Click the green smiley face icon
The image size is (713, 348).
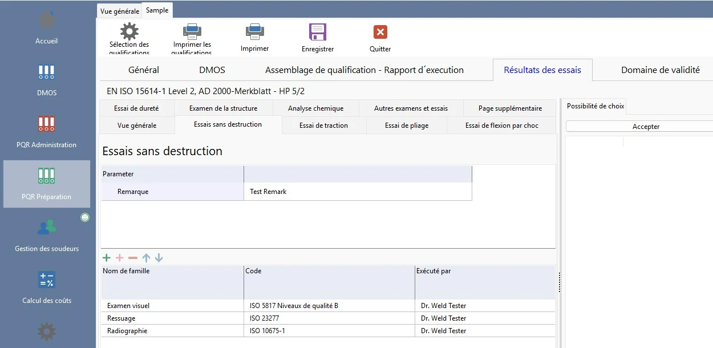pyautogui.click(x=85, y=217)
